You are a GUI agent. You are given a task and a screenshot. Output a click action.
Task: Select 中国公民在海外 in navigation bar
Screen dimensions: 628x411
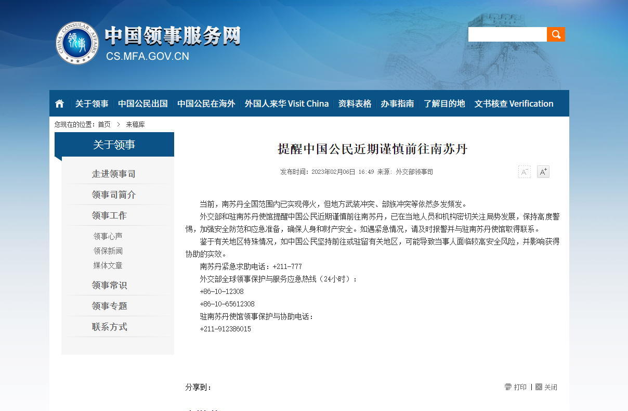coord(206,104)
